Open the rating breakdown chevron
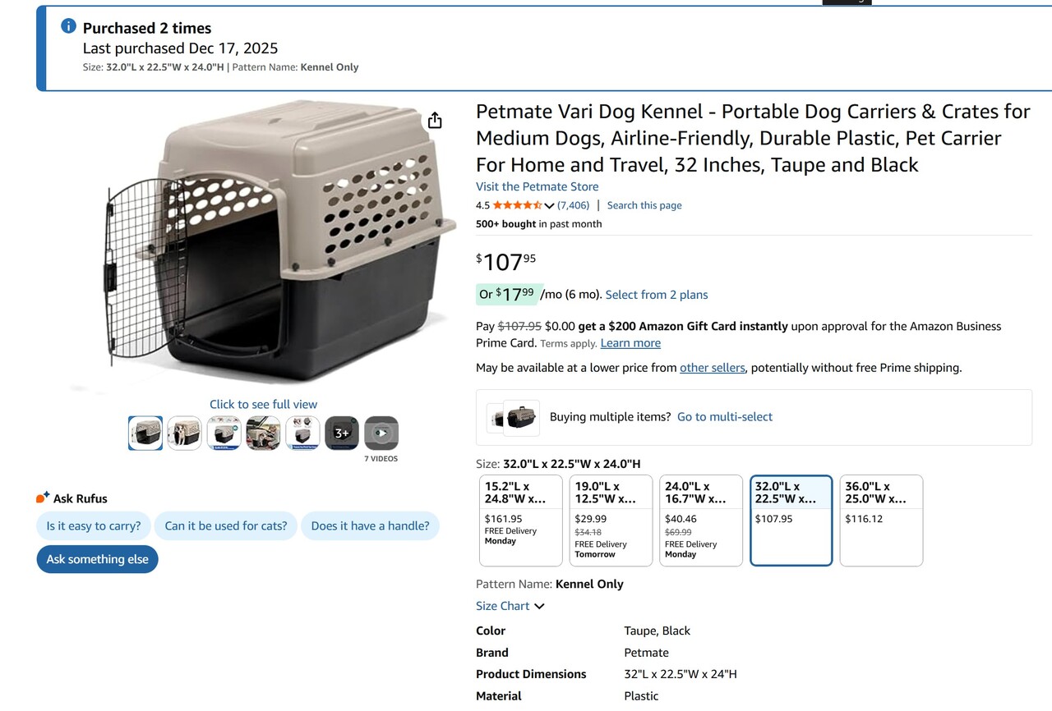Image resolution: width=1052 pixels, height=711 pixels. click(x=549, y=206)
